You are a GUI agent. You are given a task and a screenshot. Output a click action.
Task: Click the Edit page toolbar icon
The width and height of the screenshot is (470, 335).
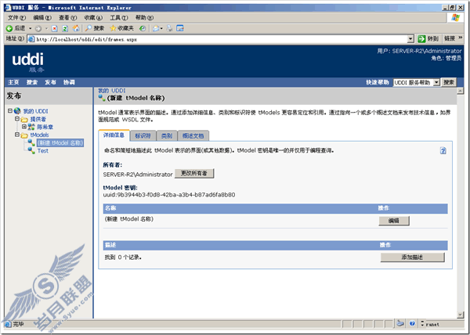click(x=180, y=28)
